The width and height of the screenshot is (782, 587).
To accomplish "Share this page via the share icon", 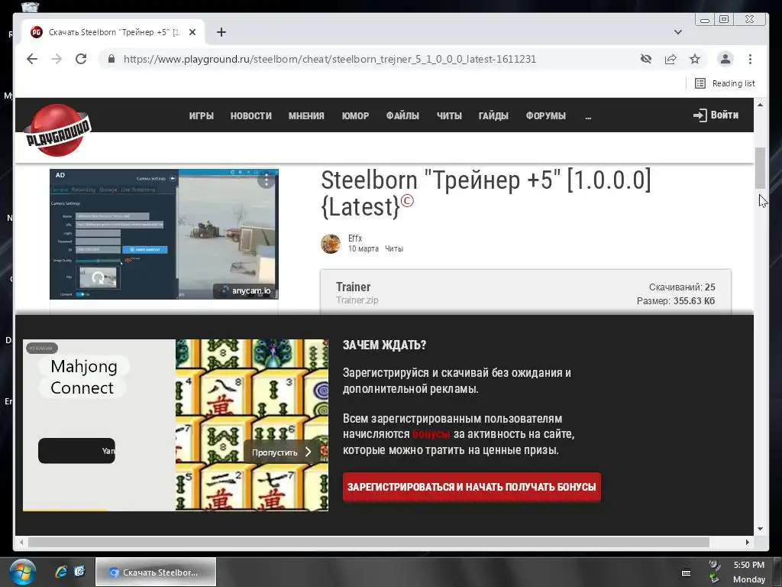I will tap(671, 59).
